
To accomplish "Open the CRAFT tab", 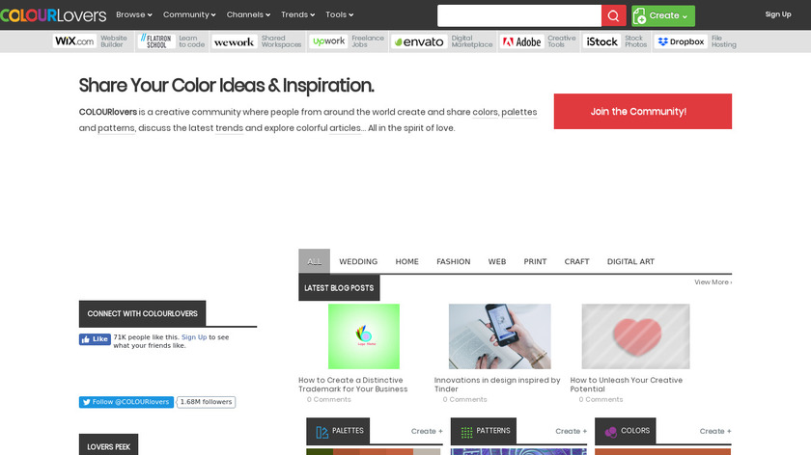I will click(576, 261).
